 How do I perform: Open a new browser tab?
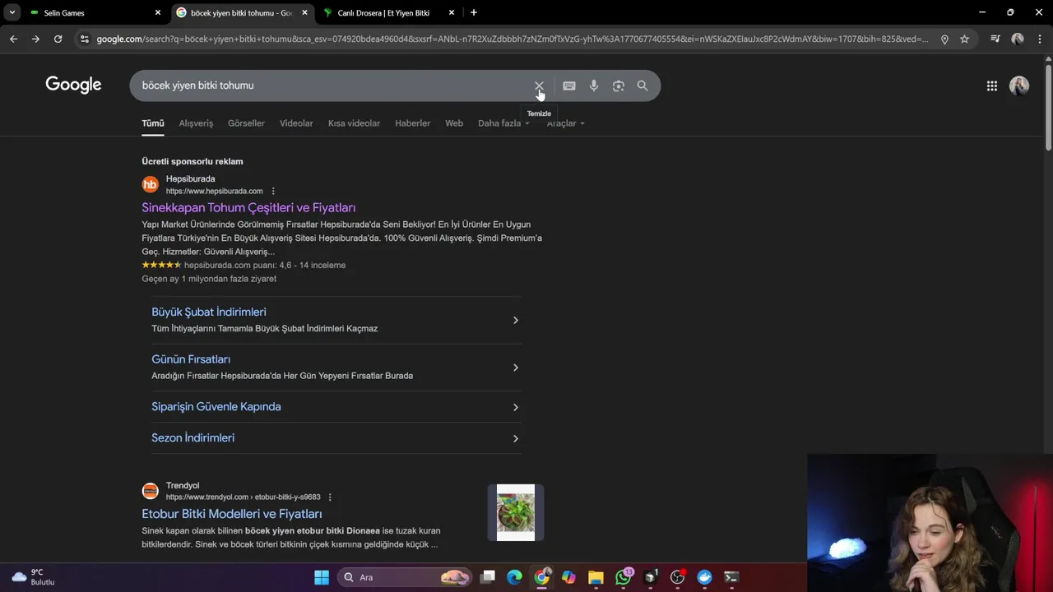(473, 12)
